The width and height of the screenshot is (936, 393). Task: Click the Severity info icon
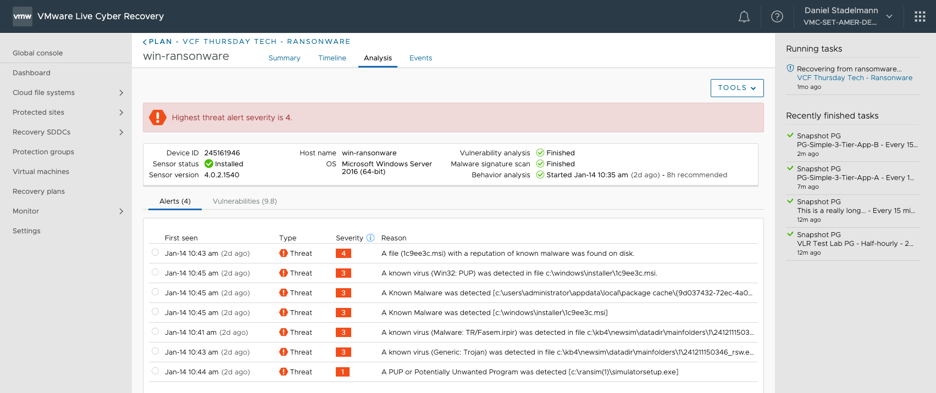pyautogui.click(x=370, y=238)
